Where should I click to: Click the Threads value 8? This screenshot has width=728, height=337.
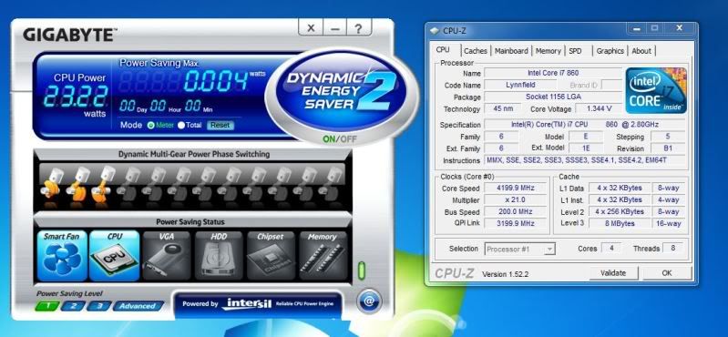pyautogui.click(x=672, y=248)
